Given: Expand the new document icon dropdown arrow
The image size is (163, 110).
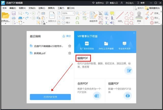Looking at the screenshot, I should tap(24, 23).
